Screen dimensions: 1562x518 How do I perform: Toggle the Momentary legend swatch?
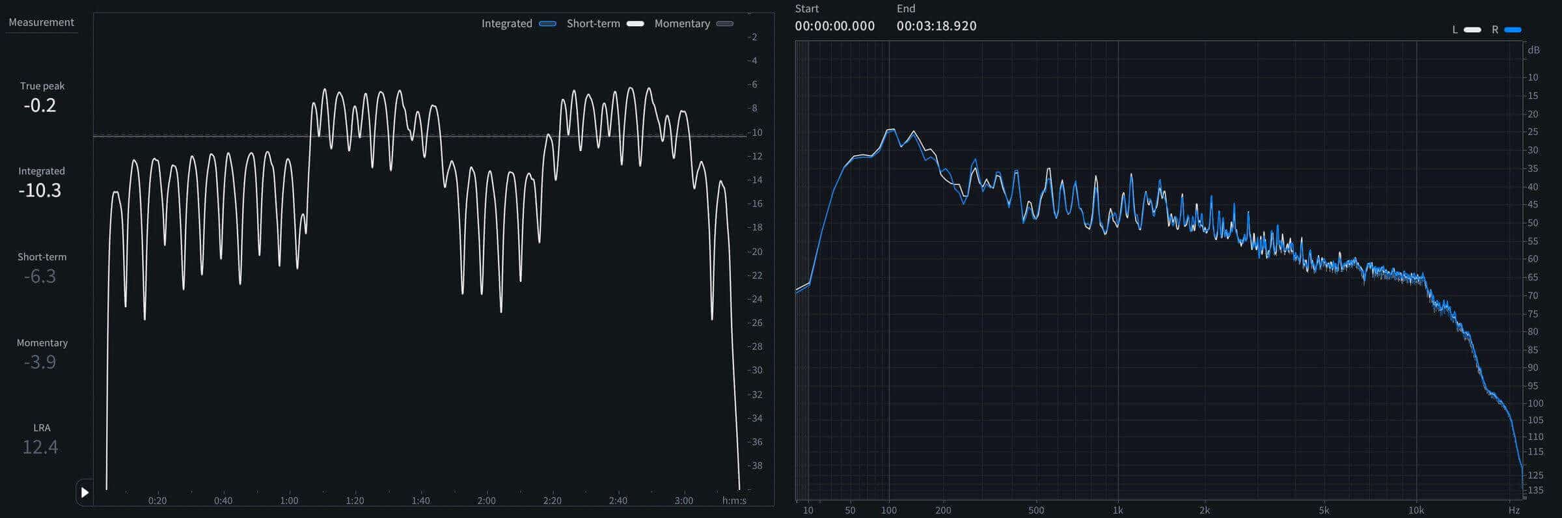coord(725,24)
